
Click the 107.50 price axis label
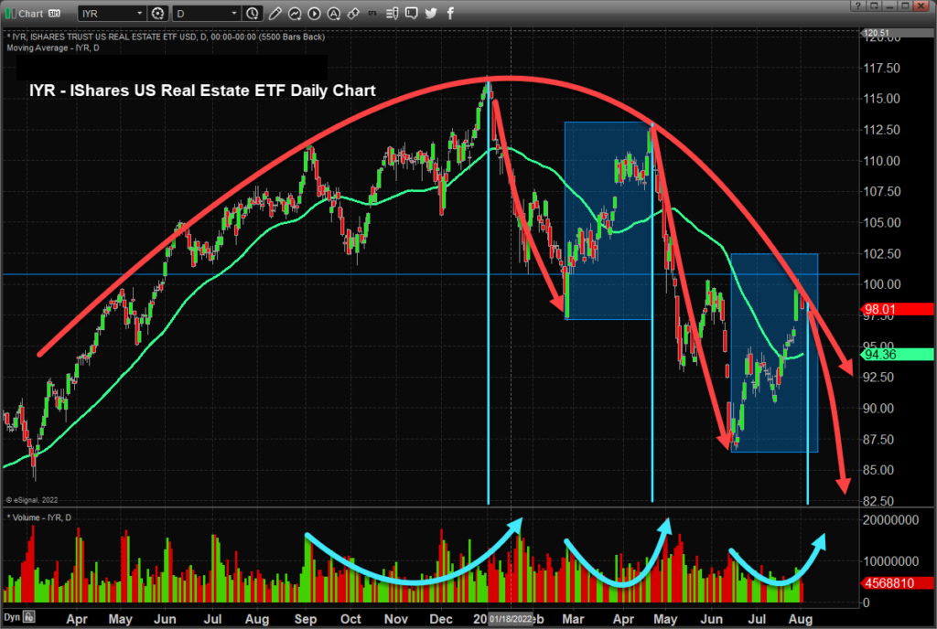click(x=881, y=191)
